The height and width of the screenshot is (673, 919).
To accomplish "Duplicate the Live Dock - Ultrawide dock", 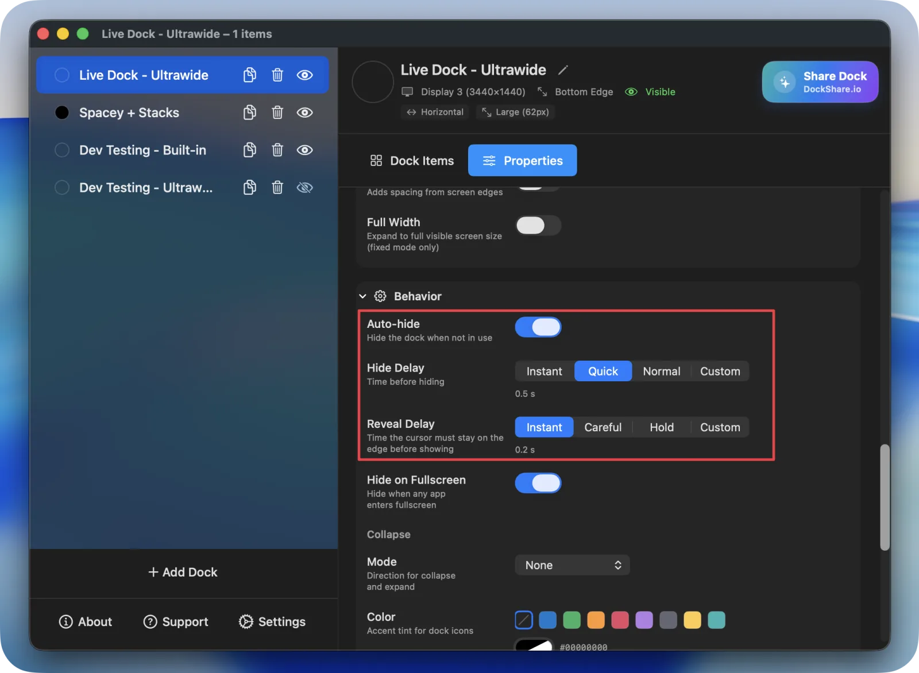I will [249, 75].
